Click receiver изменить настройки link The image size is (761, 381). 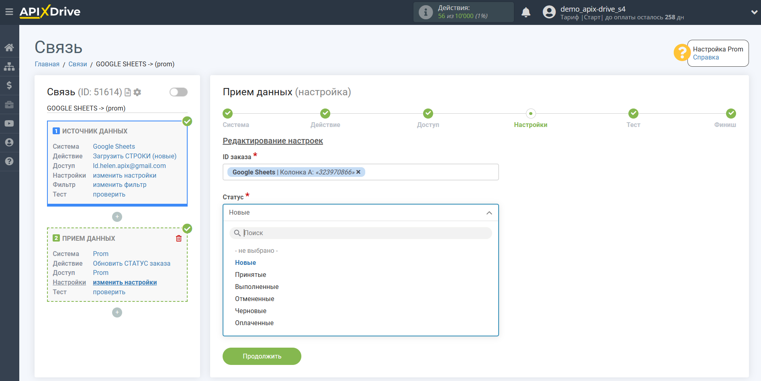point(125,283)
